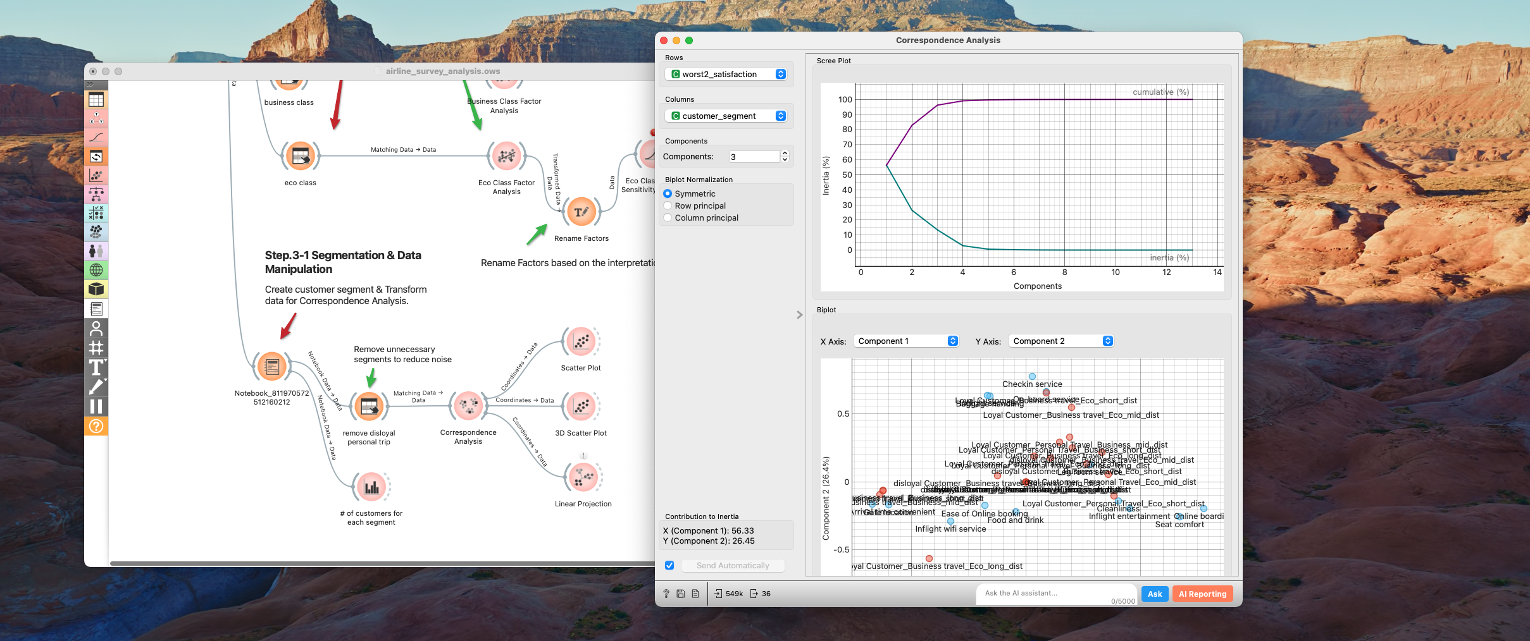1530x641 pixels.
Task: Open the Correspondence Analysis widget node
Action: [x=468, y=406]
